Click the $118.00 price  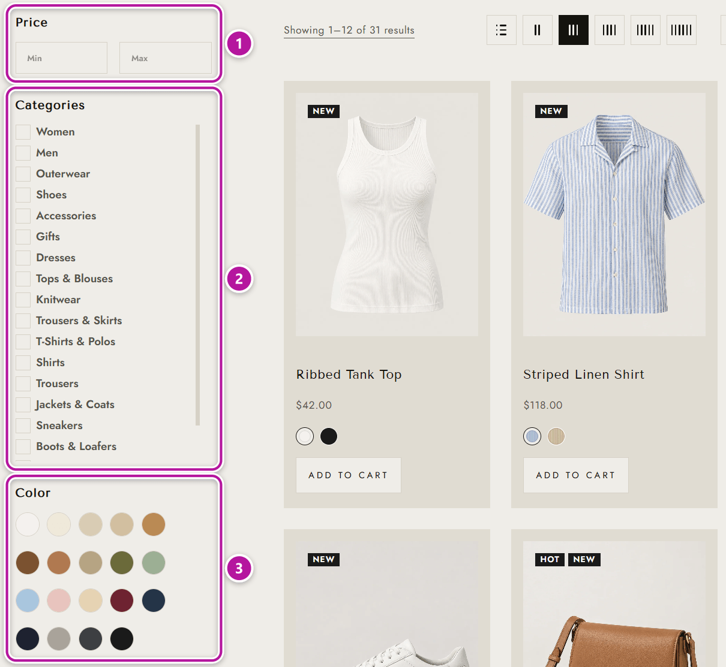(543, 405)
